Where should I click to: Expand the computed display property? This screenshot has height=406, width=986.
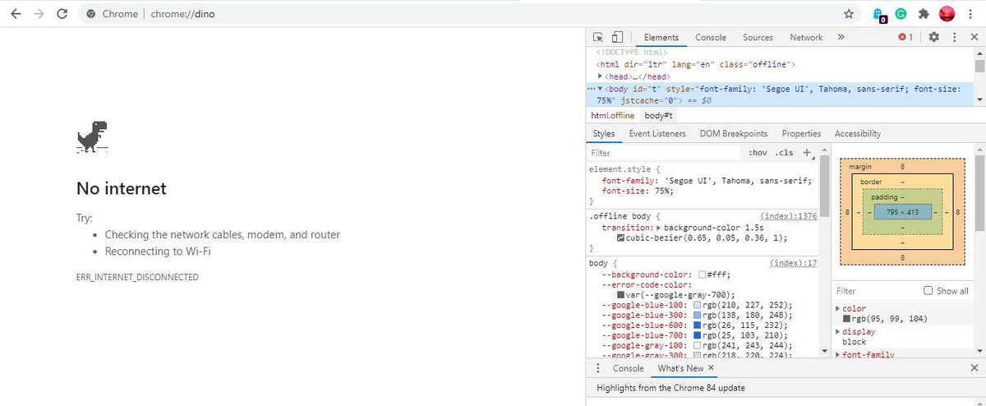tap(837, 332)
